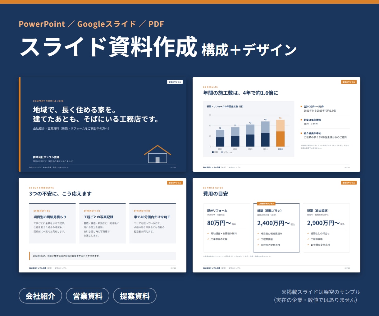Click the title 年間の施工数は、4年で約1.6倍に

[240, 93]
